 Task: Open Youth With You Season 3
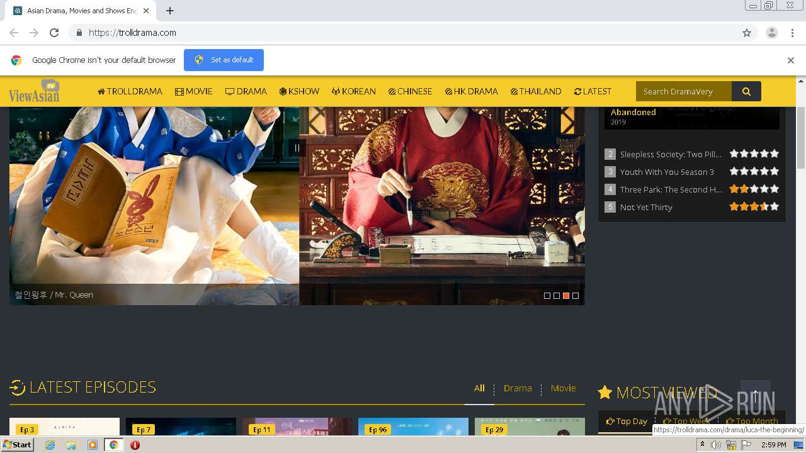[667, 172]
